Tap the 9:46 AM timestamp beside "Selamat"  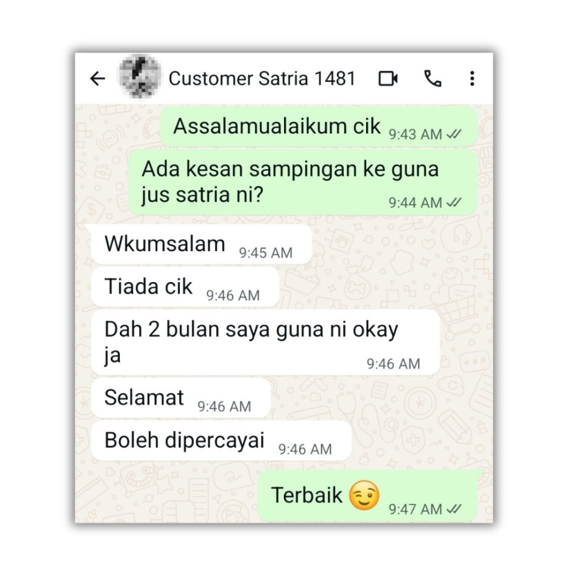(x=225, y=407)
